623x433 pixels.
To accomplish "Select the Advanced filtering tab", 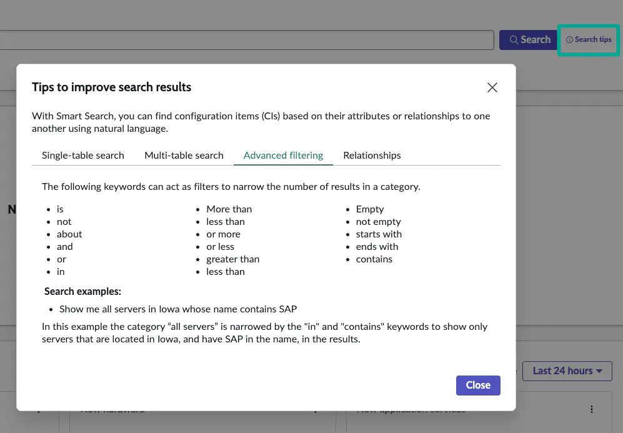I will (283, 155).
